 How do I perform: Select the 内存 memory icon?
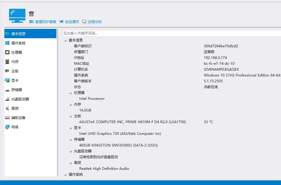(x=7, y=62)
